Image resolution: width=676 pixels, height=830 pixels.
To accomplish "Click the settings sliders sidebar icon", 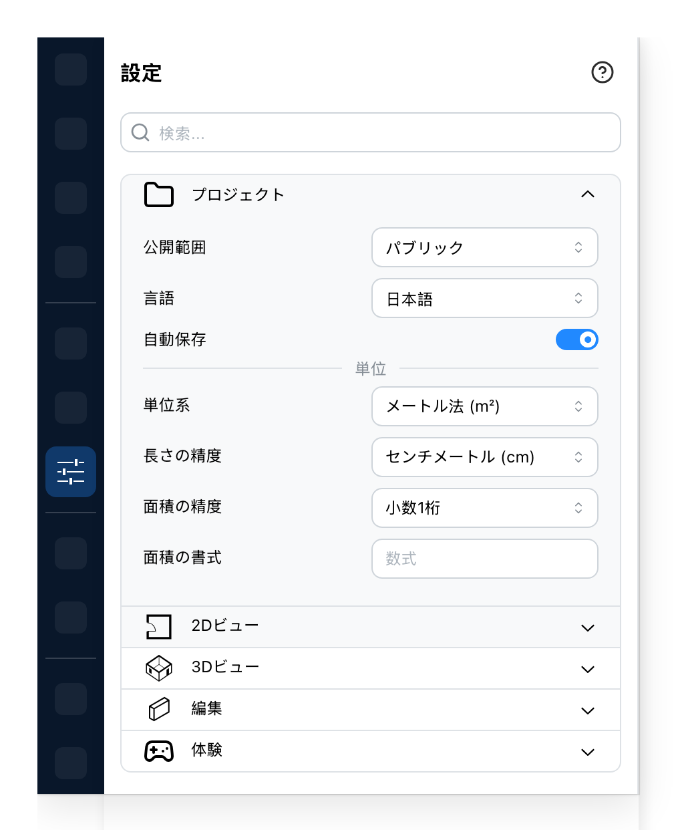I will 71,472.
